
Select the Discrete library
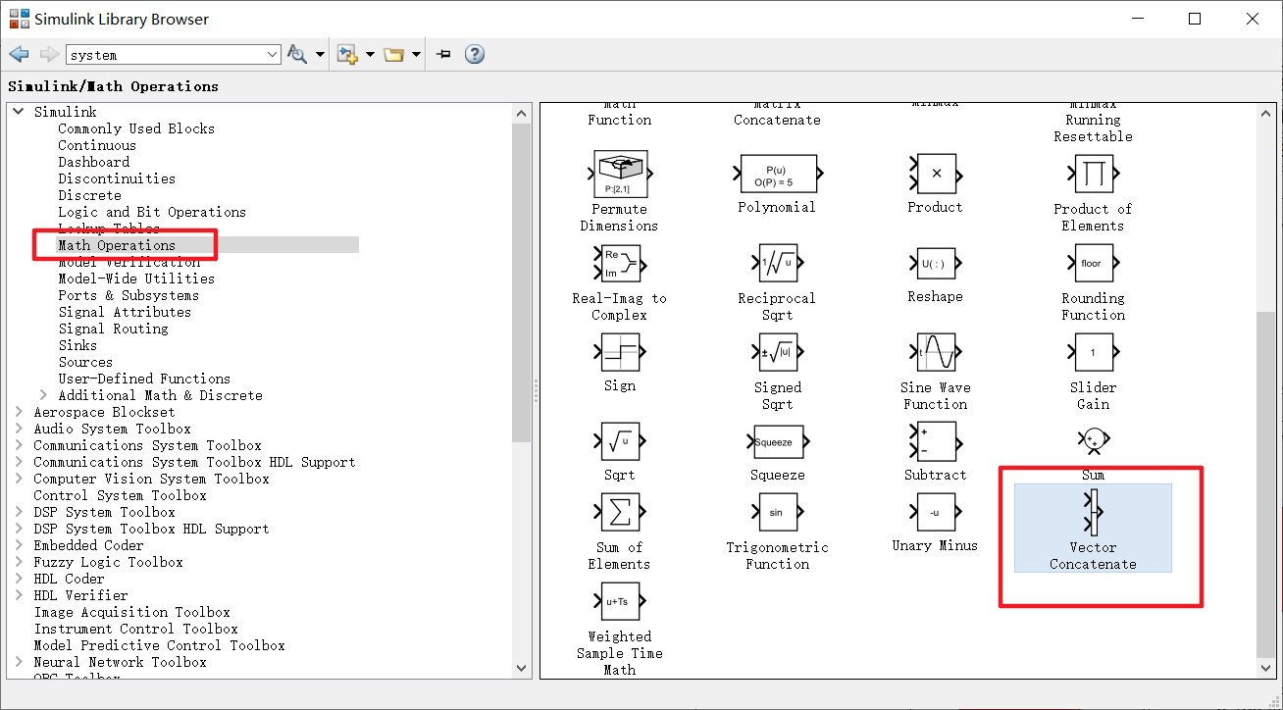(x=89, y=195)
